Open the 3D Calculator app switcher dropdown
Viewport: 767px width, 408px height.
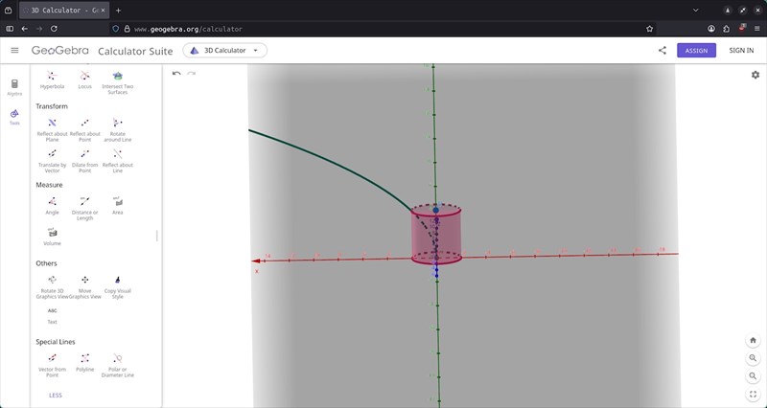(x=224, y=50)
